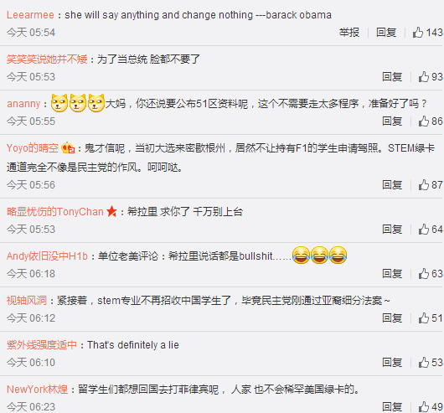Reply to 笑笑笑说她并不矮's comment
The image size is (444, 413).
(392, 77)
